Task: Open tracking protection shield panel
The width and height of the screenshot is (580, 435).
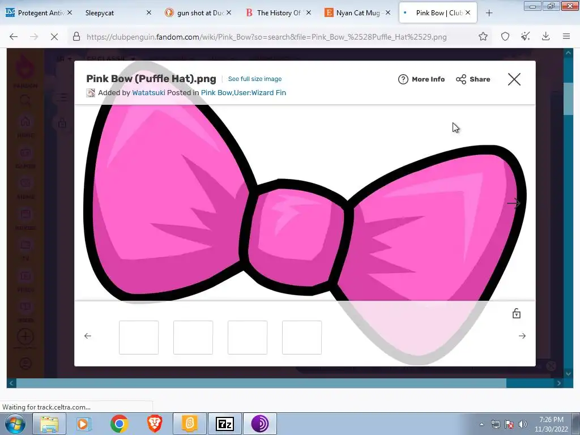Action: coord(505,36)
